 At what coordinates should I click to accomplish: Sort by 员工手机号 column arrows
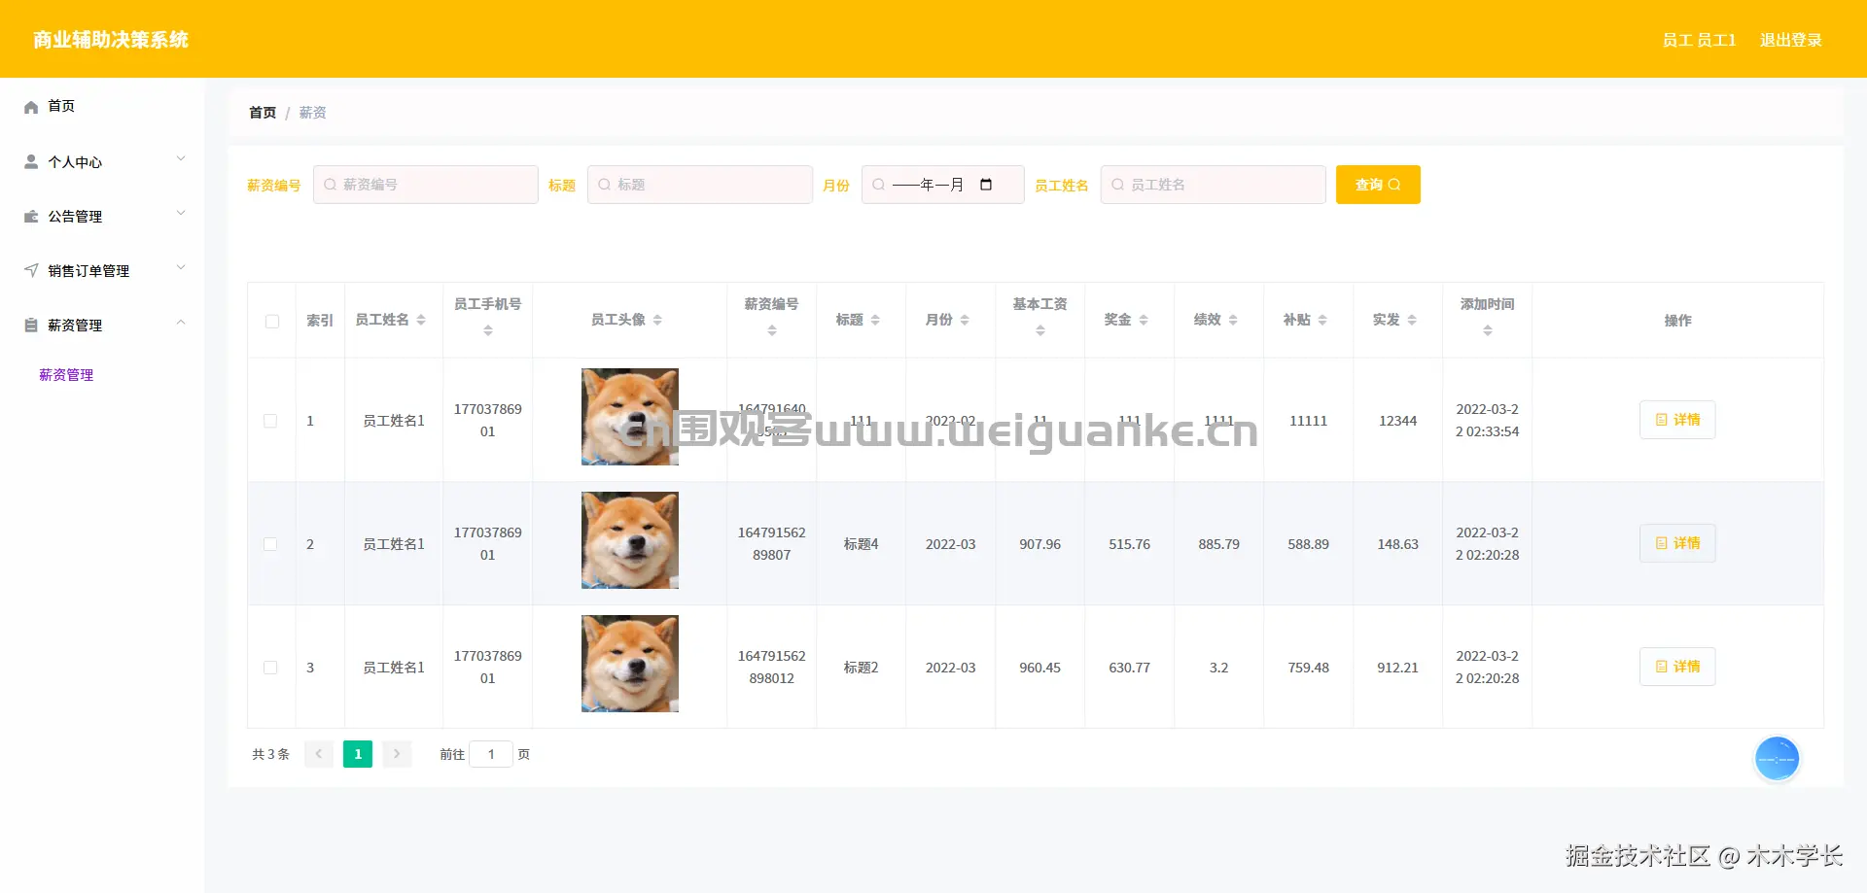488,331
